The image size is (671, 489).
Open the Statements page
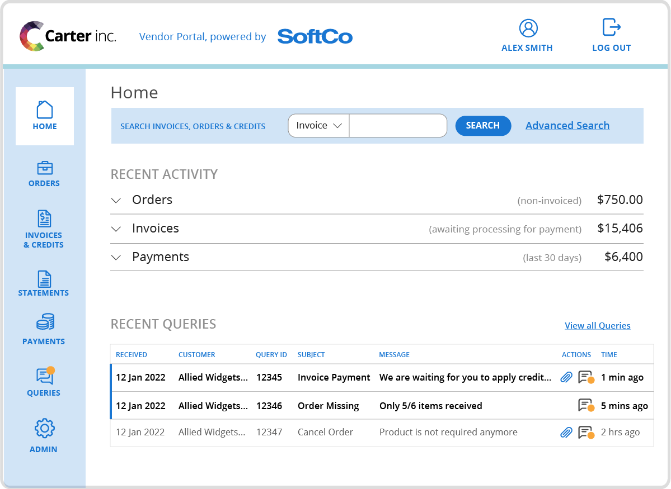tap(44, 283)
